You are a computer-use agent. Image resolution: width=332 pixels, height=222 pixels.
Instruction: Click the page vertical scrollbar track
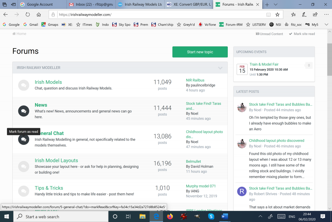tap(329, 133)
